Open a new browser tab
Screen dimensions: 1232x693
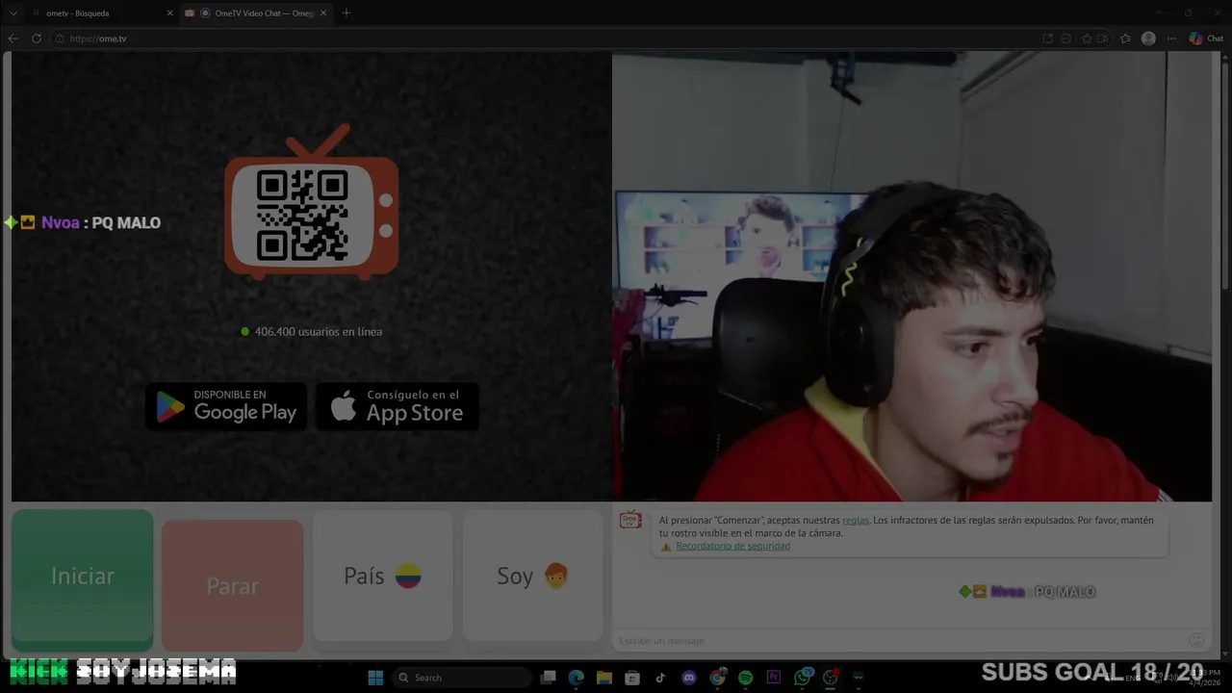[x=346, y=13]
